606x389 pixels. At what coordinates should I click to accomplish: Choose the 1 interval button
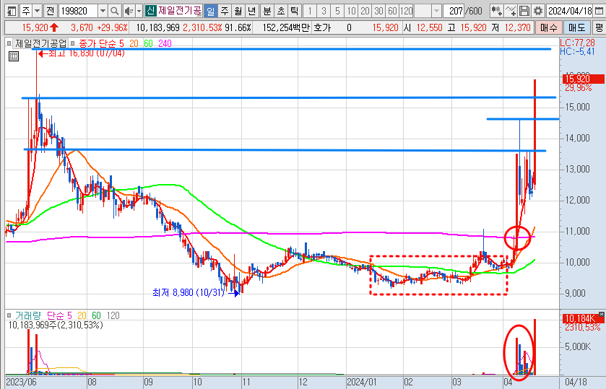310,11
